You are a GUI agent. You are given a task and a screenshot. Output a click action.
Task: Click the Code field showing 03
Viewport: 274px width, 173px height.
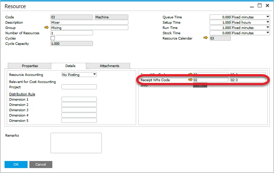[72, 17]
